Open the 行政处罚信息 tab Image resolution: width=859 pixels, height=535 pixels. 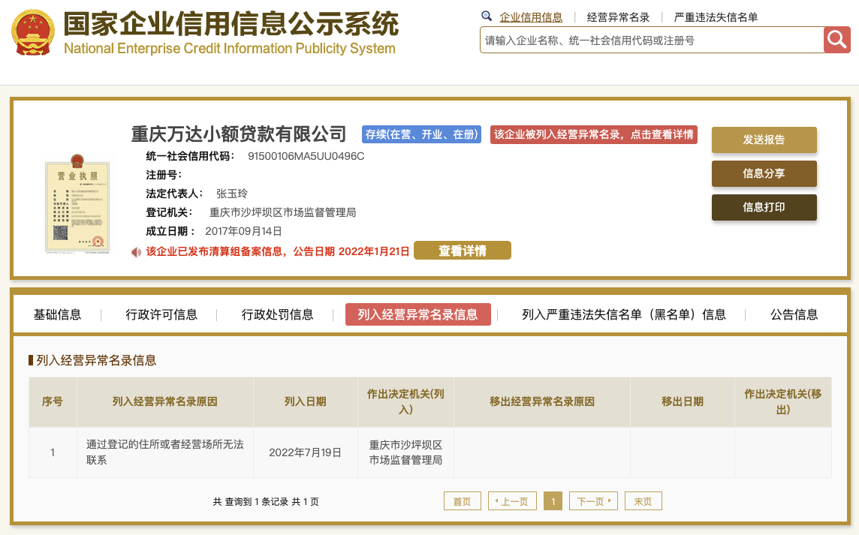coord(277,314)
